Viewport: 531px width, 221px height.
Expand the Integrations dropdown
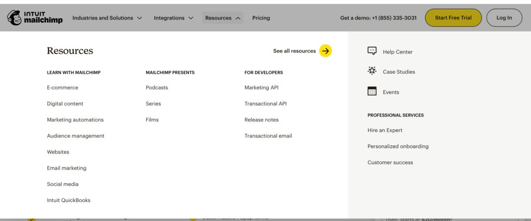(x=173, y=18)
